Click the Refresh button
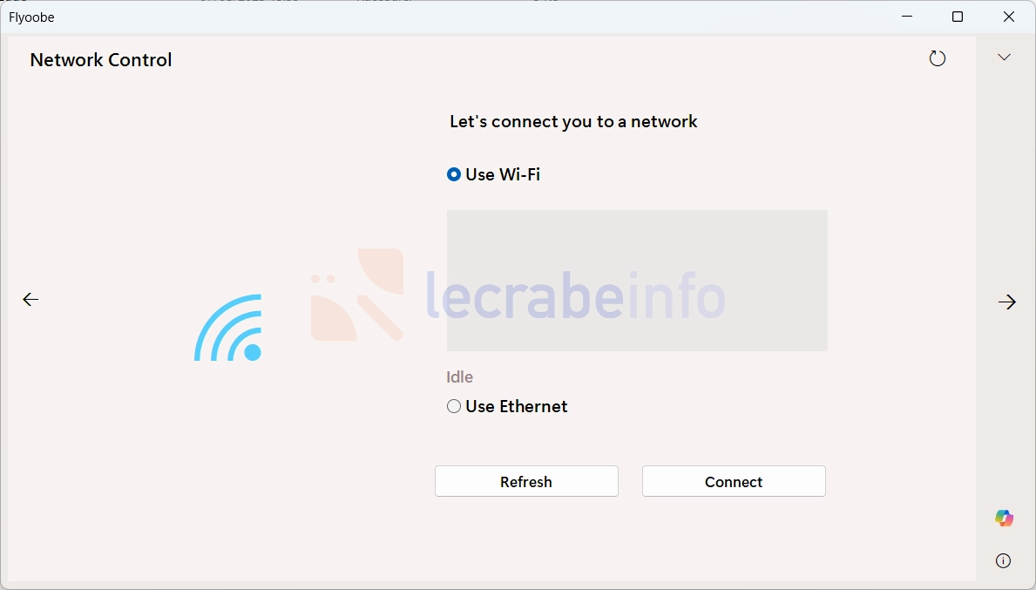 tap(526, 481)
